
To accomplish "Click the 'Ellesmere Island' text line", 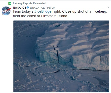I will click(54, 16).
